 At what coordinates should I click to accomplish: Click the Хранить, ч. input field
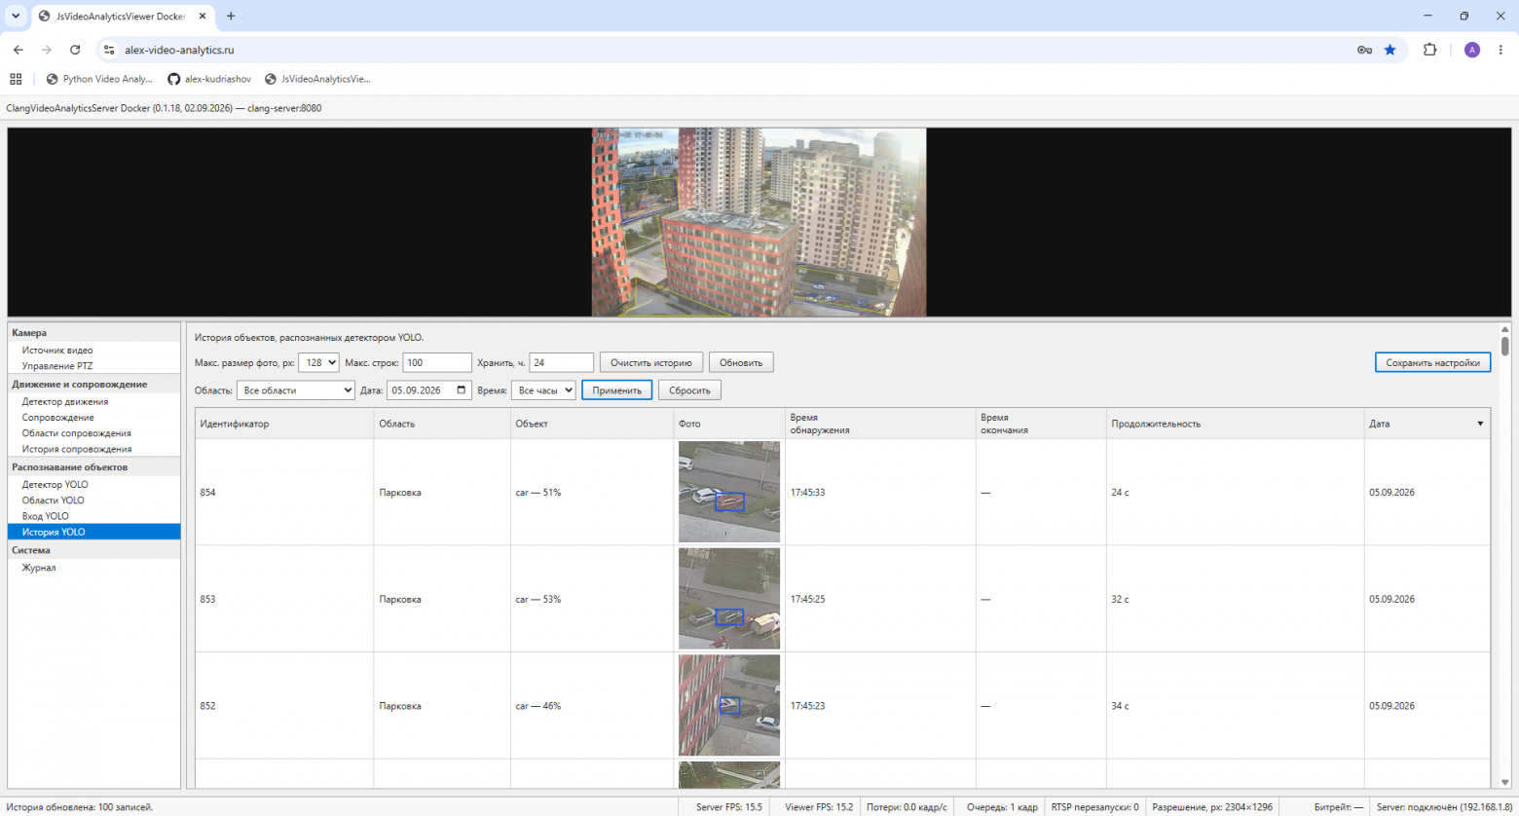pyautogui.click(x=562, y=362)
